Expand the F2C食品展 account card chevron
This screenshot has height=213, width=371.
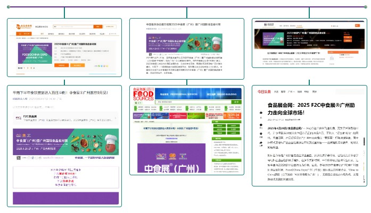click(x=116, y=118)
